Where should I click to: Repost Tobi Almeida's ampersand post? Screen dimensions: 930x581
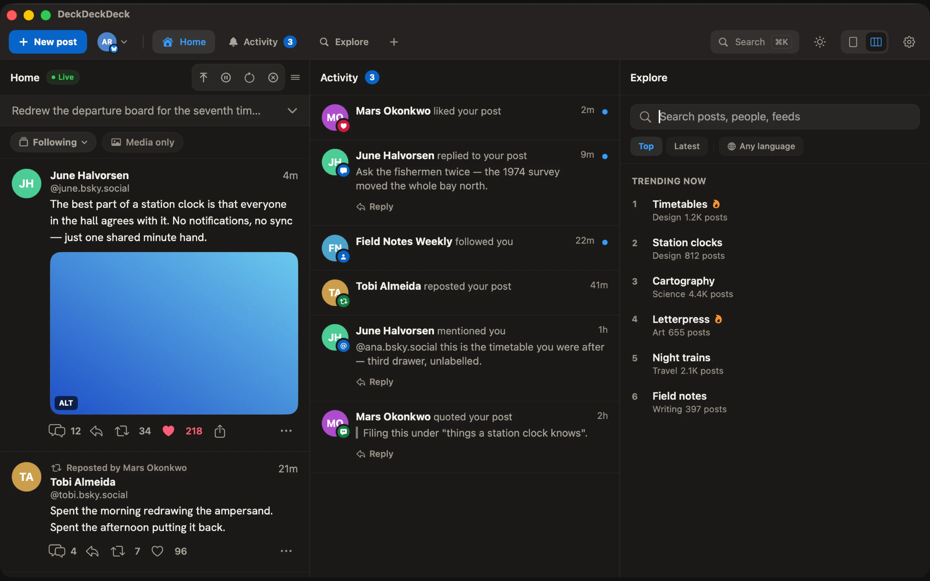point(118,551)
